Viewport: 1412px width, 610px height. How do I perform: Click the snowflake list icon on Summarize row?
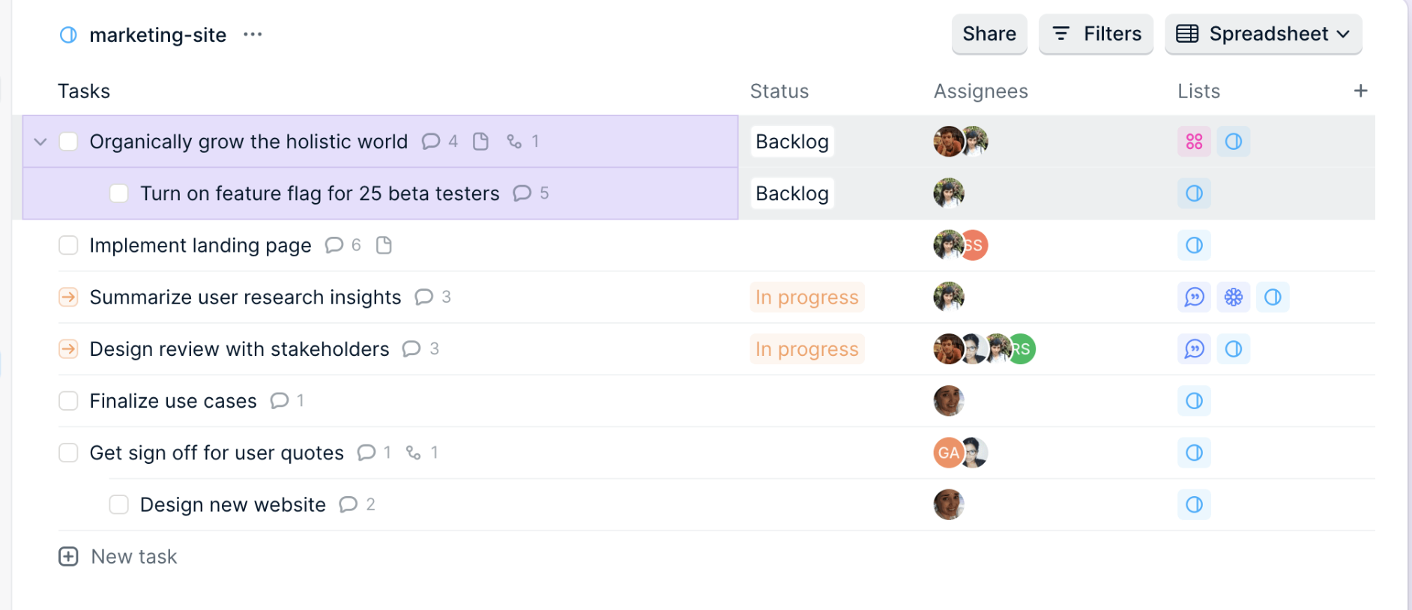point(1233,298)
